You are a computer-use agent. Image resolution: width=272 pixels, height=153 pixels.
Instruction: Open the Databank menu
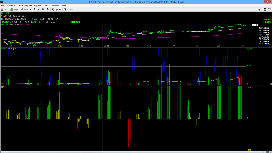click(55, 6)
